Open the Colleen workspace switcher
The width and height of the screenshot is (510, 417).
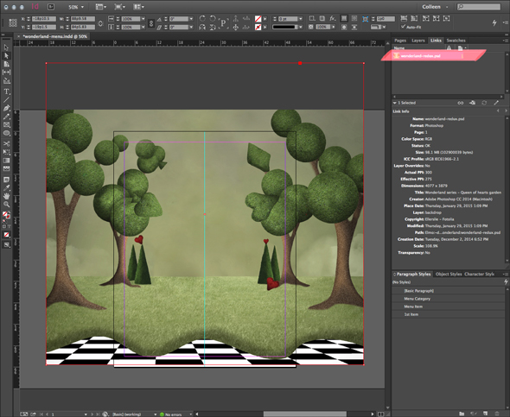pos(435,7)
